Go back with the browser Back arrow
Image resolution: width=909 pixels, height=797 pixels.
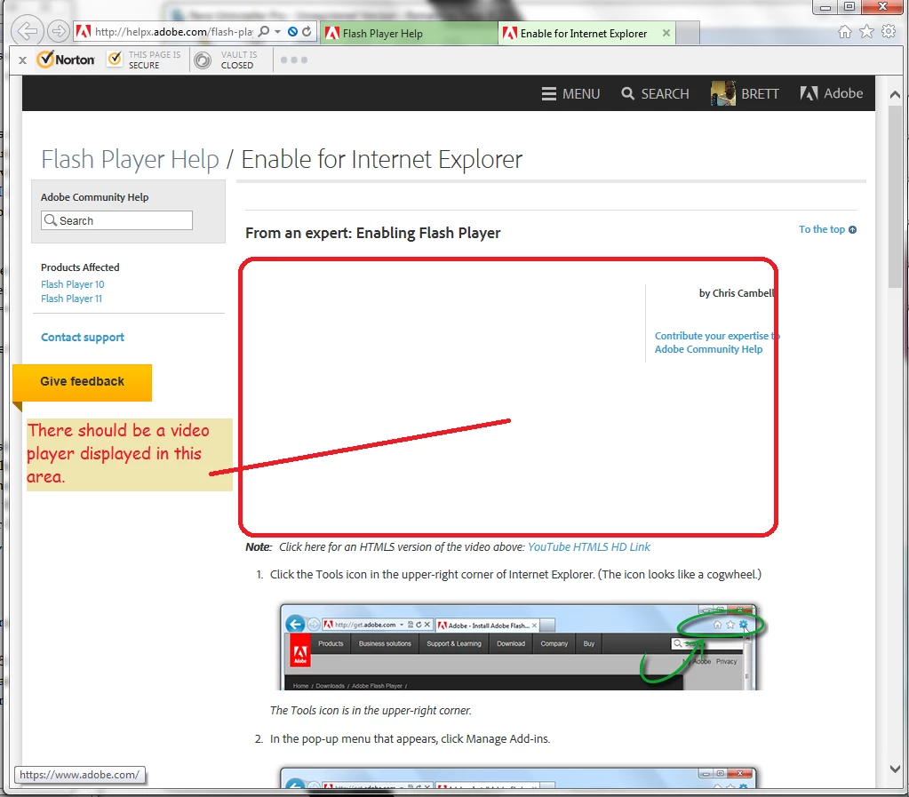pos(28,31)
